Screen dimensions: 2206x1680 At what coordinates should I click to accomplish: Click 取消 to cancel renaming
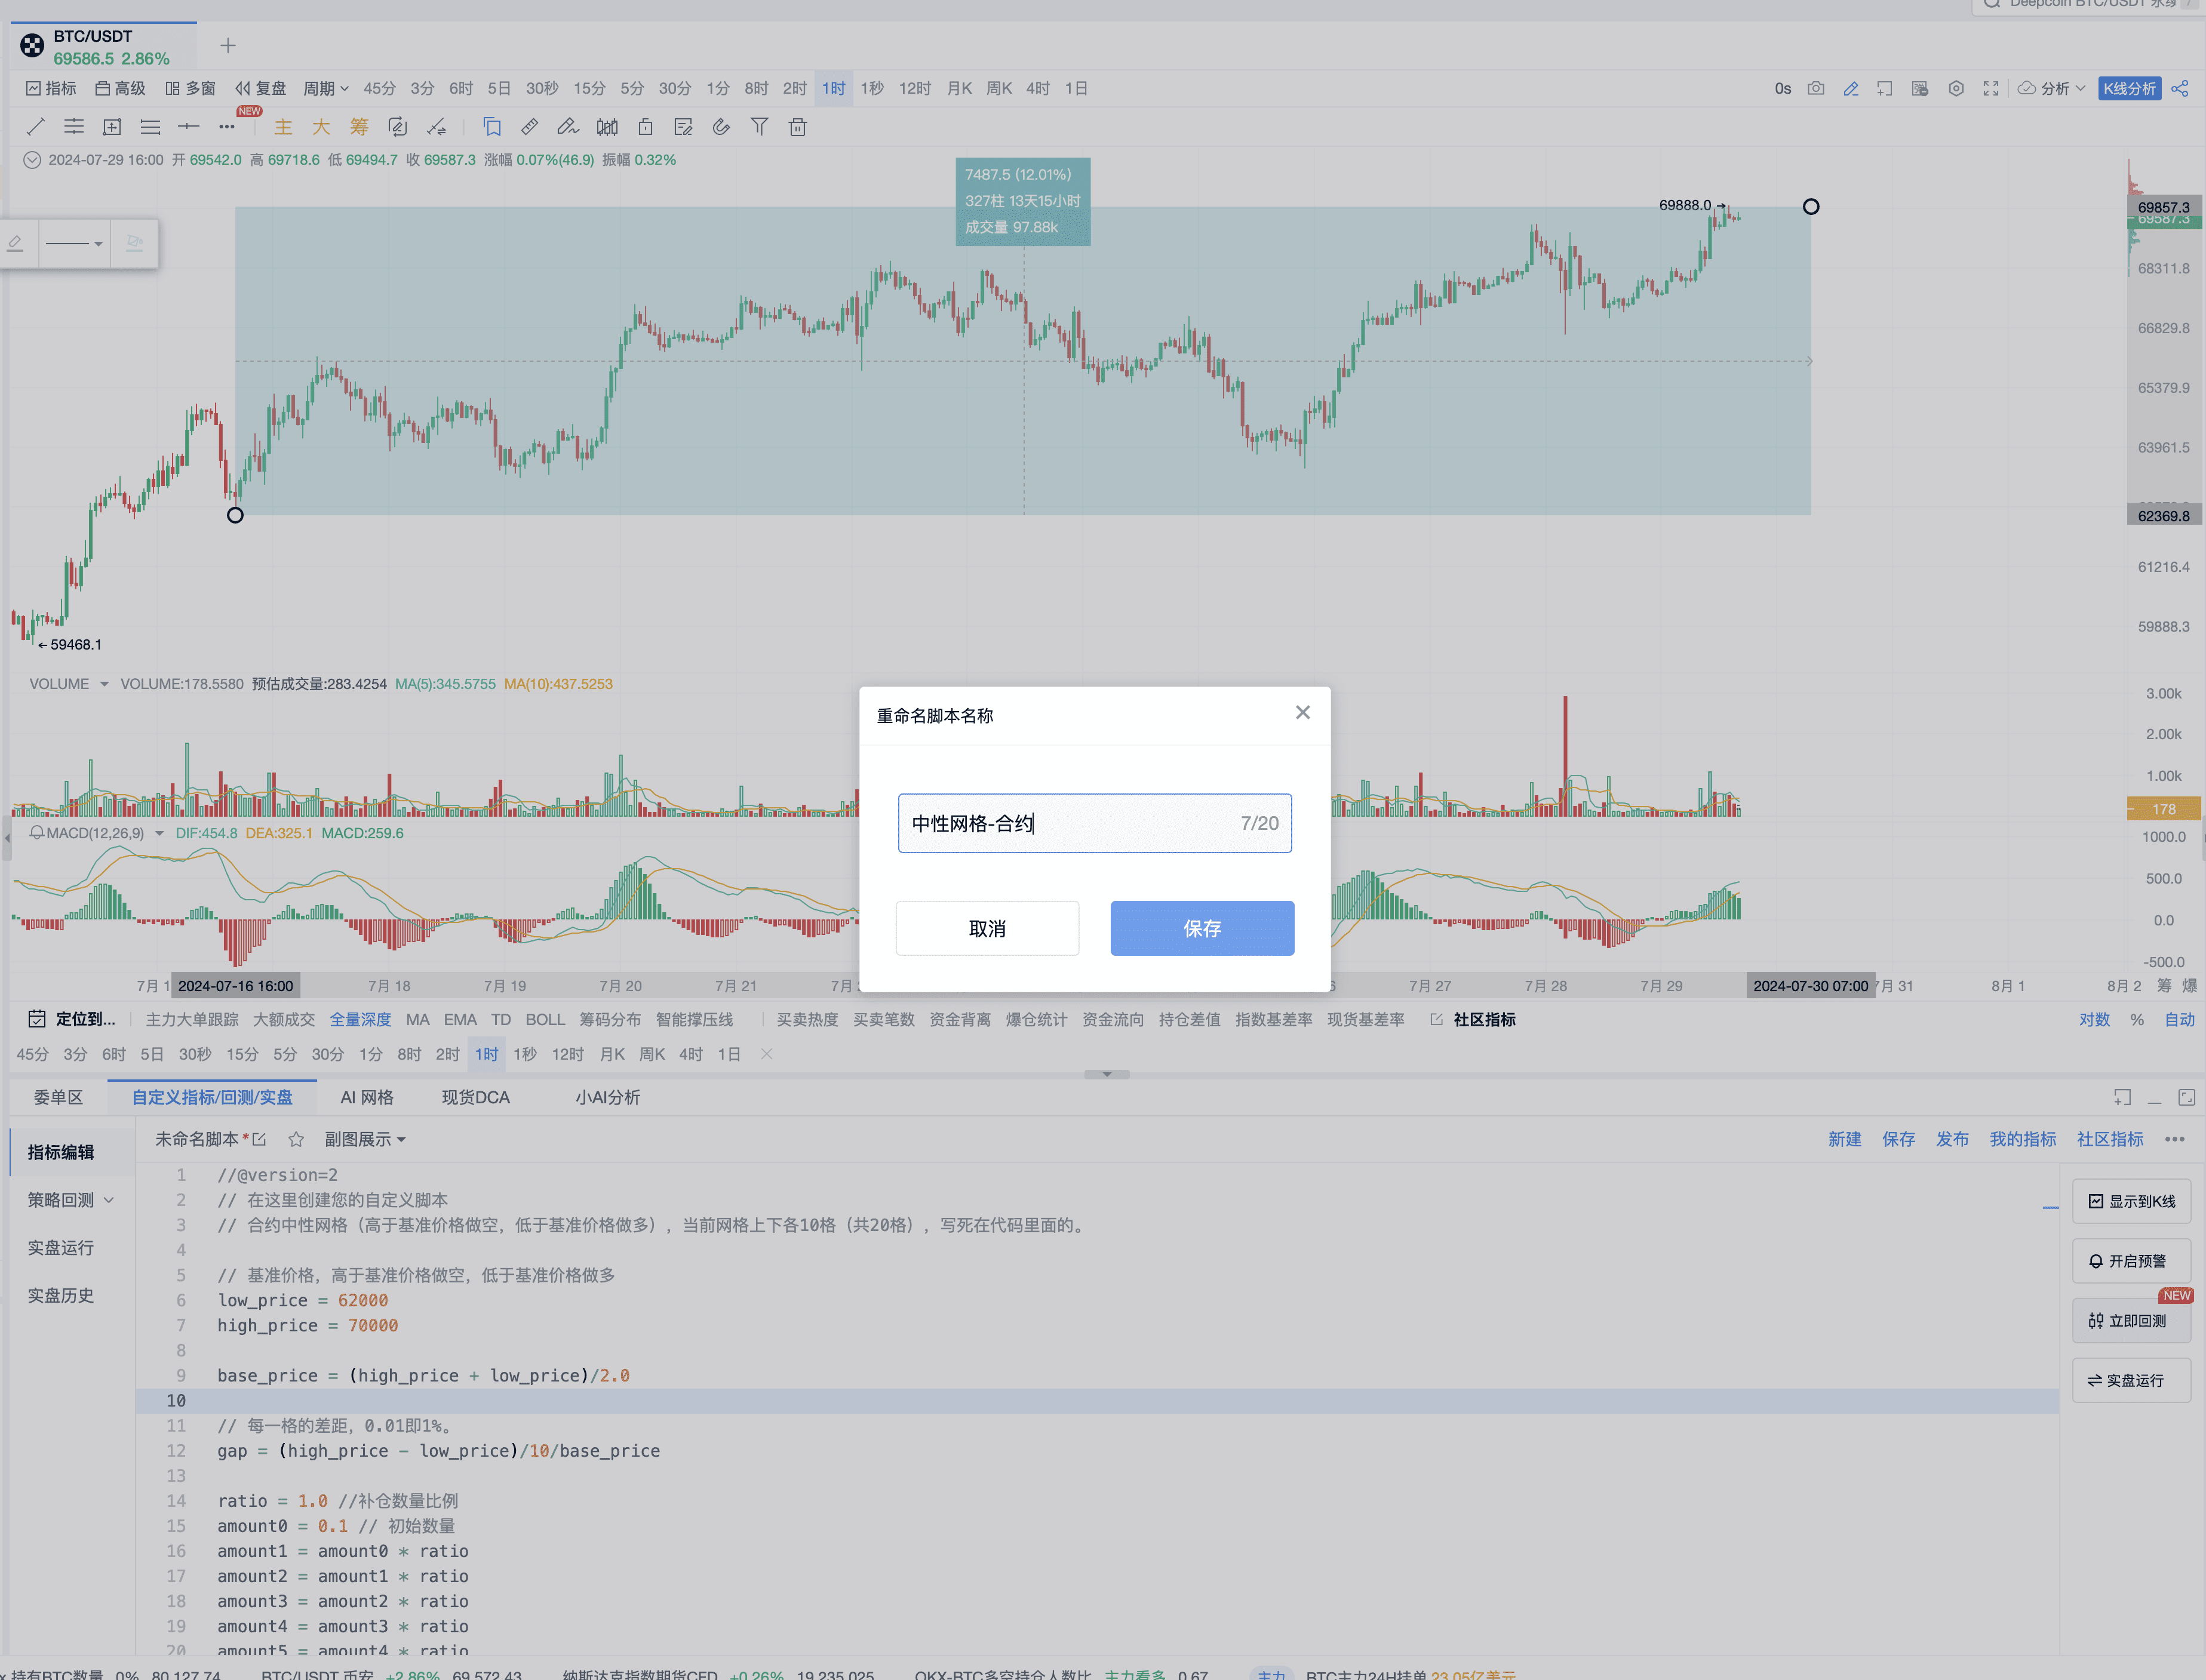coord(987,928)
